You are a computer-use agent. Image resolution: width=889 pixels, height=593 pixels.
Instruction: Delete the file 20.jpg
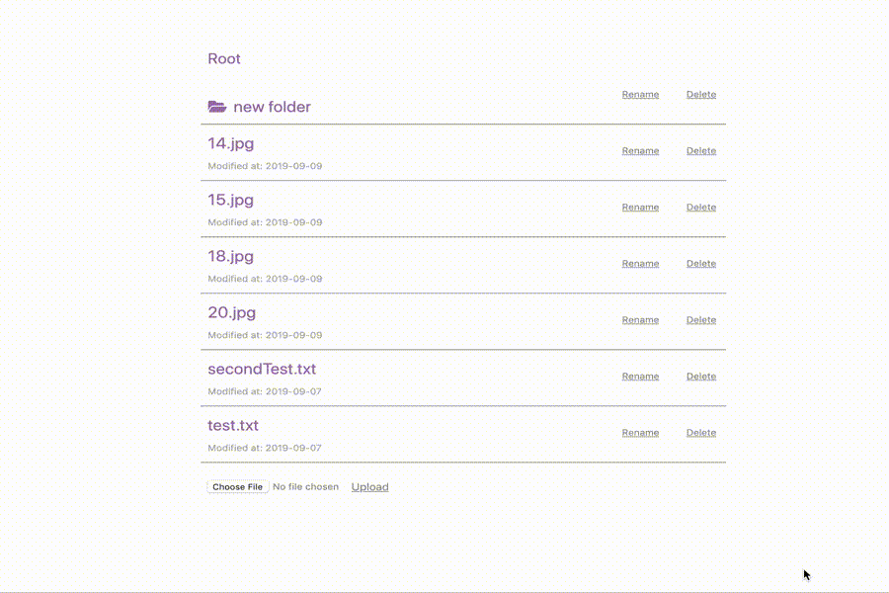[701, 320]
